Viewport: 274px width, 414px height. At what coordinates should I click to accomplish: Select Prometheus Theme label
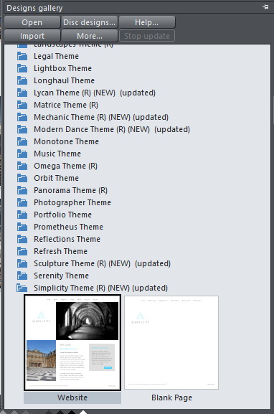(x=68, y=227)
